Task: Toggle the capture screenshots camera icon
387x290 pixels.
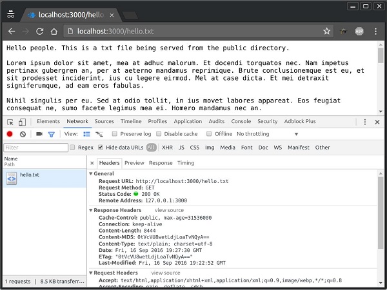Action: [x=39, y=134]
